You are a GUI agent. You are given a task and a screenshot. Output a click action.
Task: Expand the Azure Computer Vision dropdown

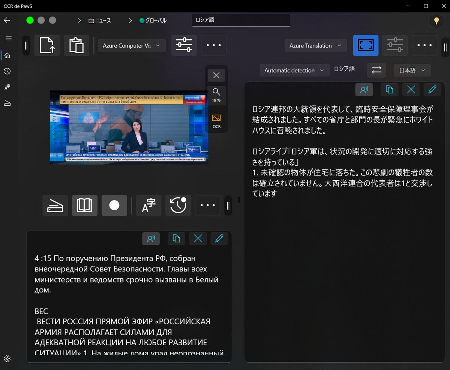coord(131,46)
